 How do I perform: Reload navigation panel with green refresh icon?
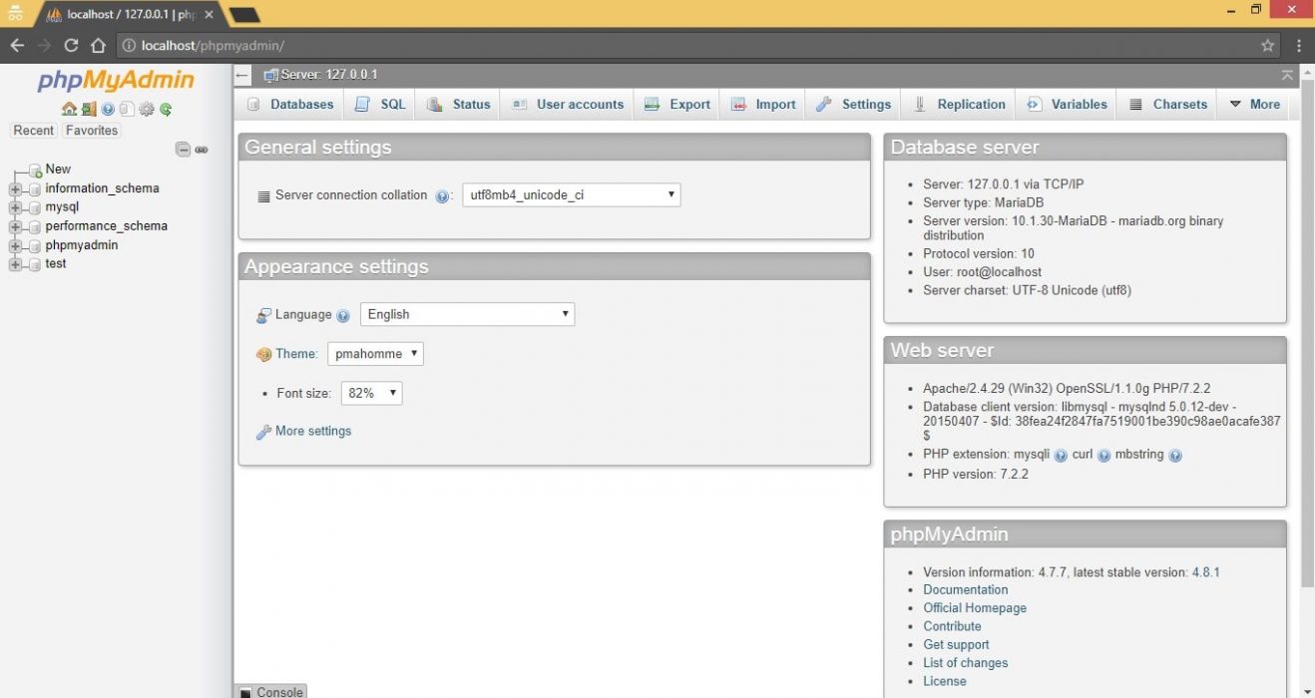pos(166,110)
